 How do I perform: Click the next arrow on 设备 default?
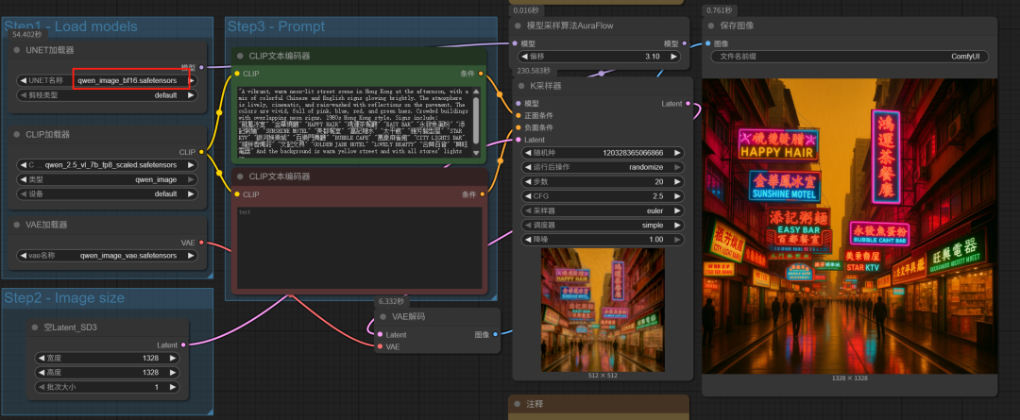[x=191, y=193]
